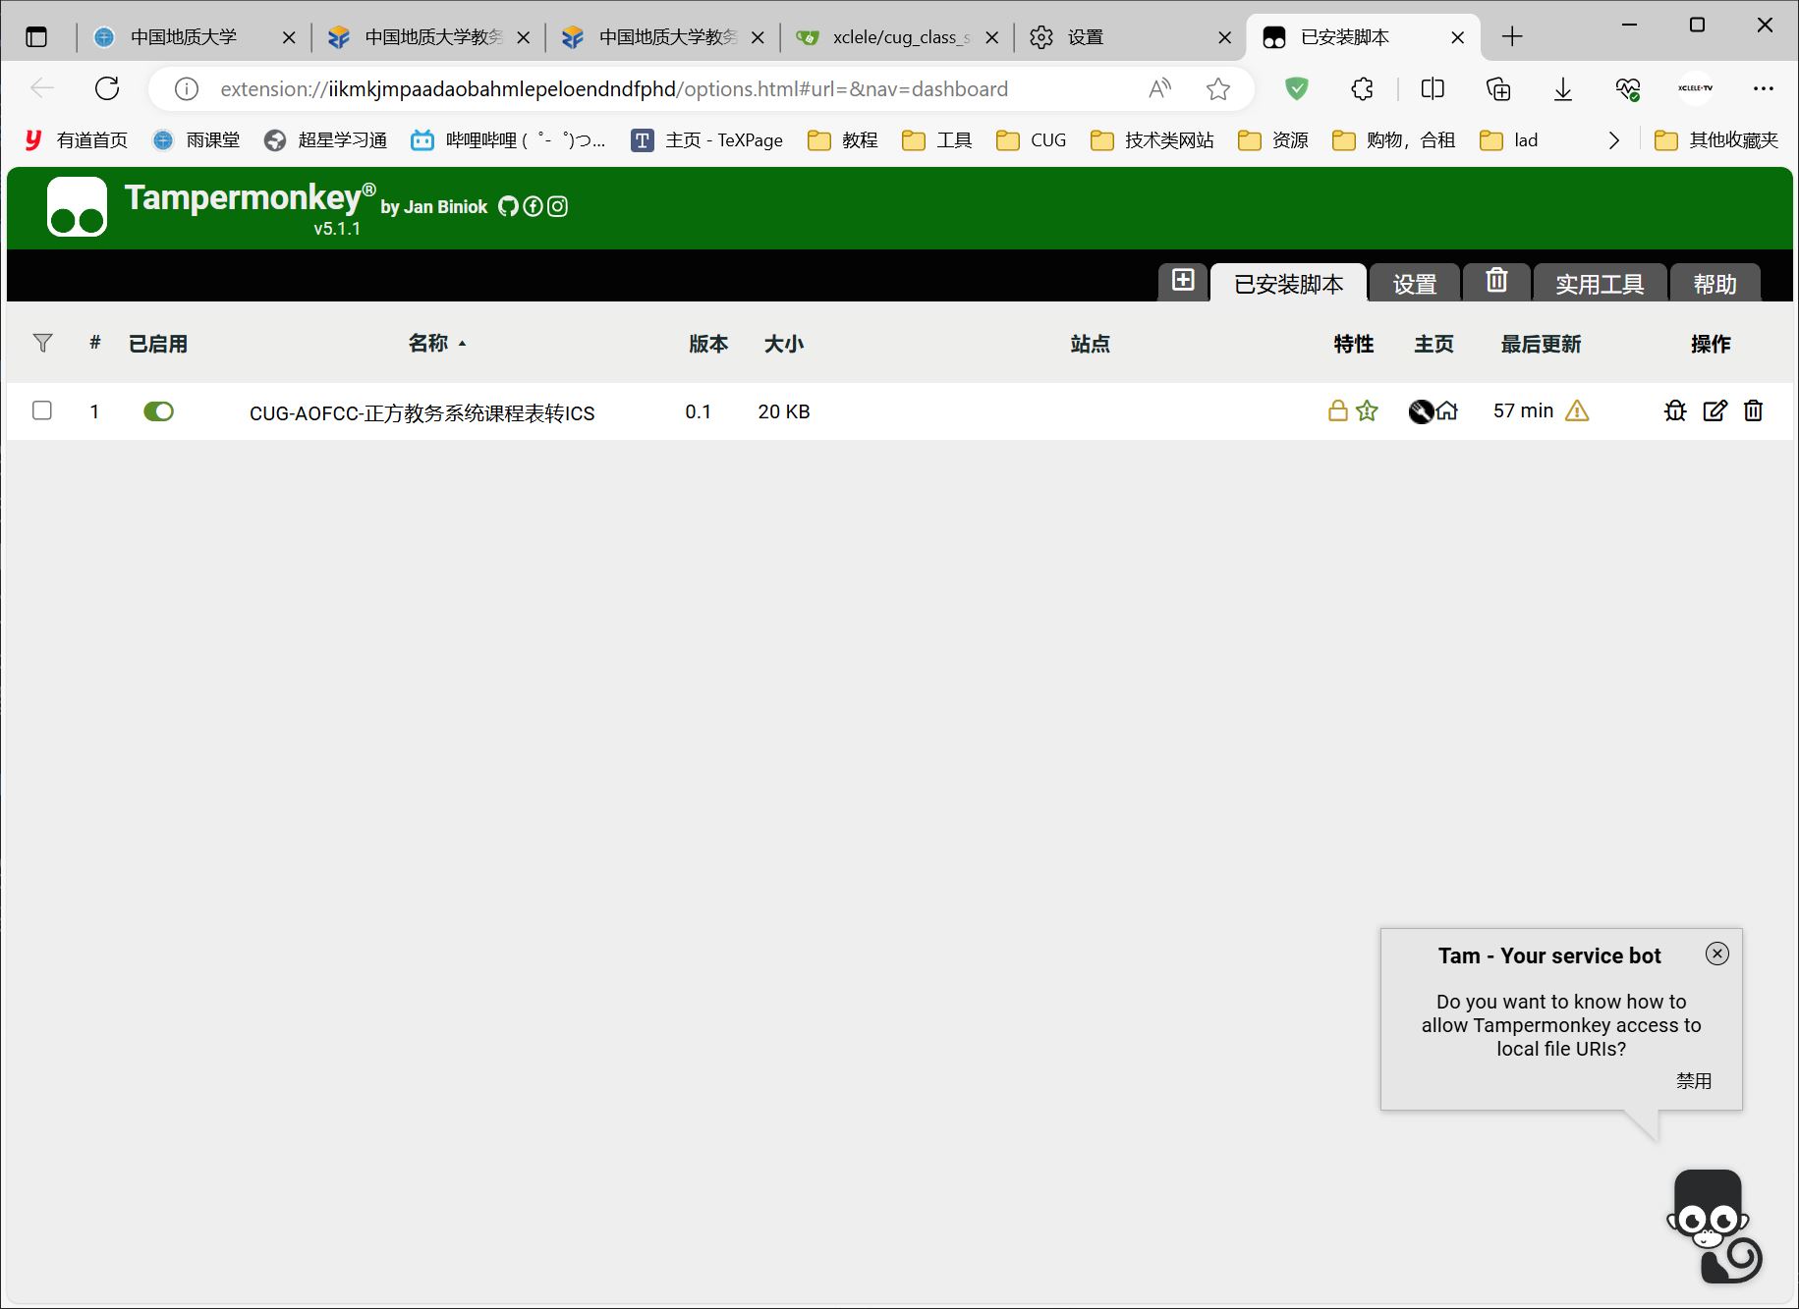Open Jan Biniok's GitHub icon link
Viewport: 1799px width, 1309px height.
tap(508, 206)
